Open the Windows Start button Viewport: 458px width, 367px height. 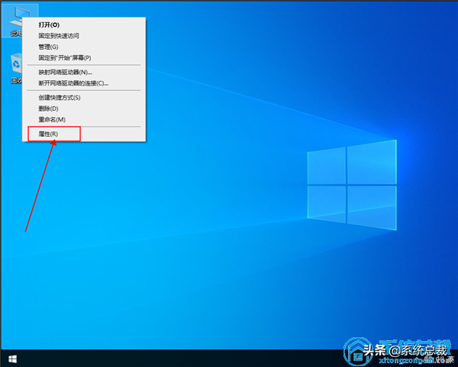(x=12, y=359)
